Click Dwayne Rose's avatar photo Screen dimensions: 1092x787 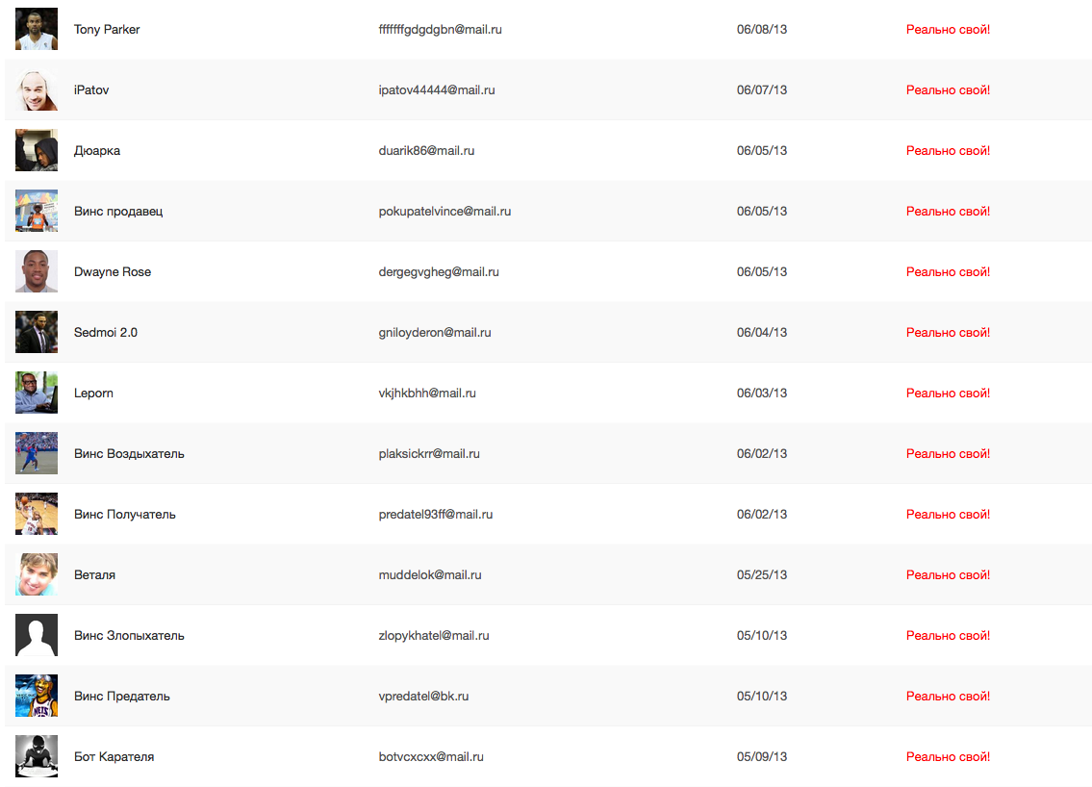click(37, 271)
